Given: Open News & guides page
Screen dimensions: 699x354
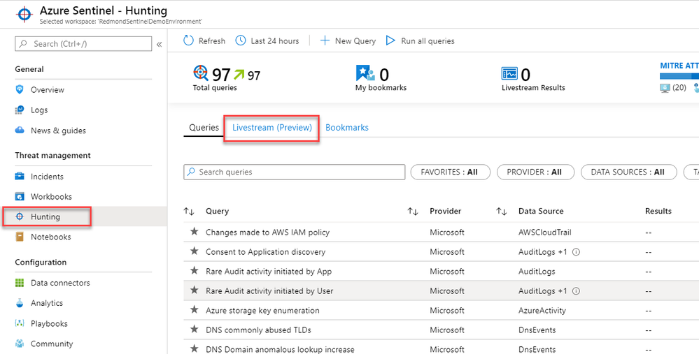Looking at the screenshot, I should (x=58, y=131).
